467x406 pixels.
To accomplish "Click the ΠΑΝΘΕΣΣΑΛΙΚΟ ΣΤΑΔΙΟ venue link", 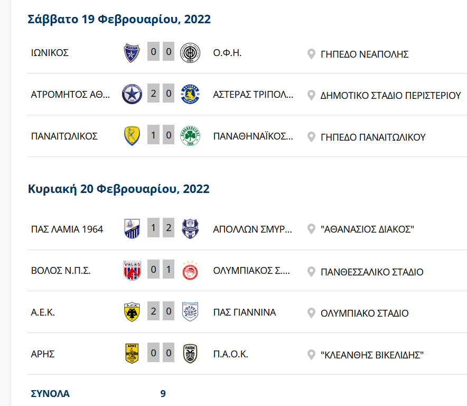I will 372,272.
